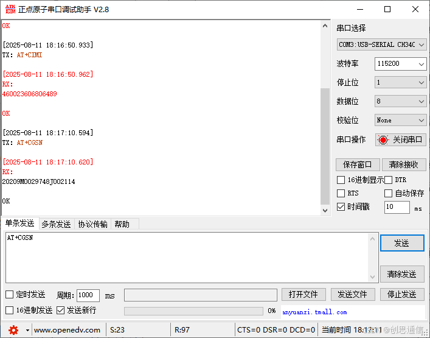This screenshot has height=338, width=430.
Task: Click the CTS=0 DSR=0 DCD=0 status
Action: pyautogui.click(x=276, y=329)
